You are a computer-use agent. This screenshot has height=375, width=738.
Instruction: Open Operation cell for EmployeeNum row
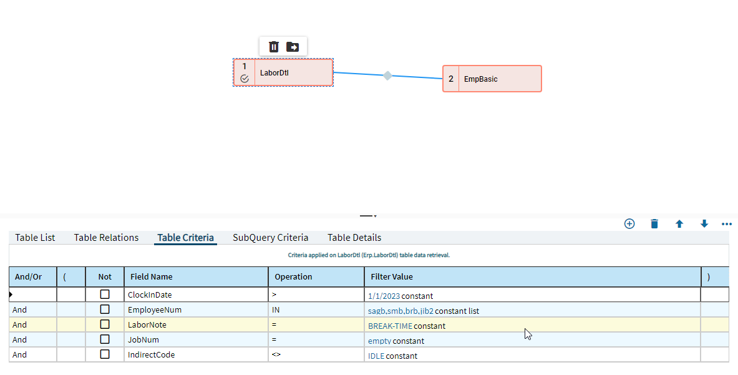click(316, 309)
